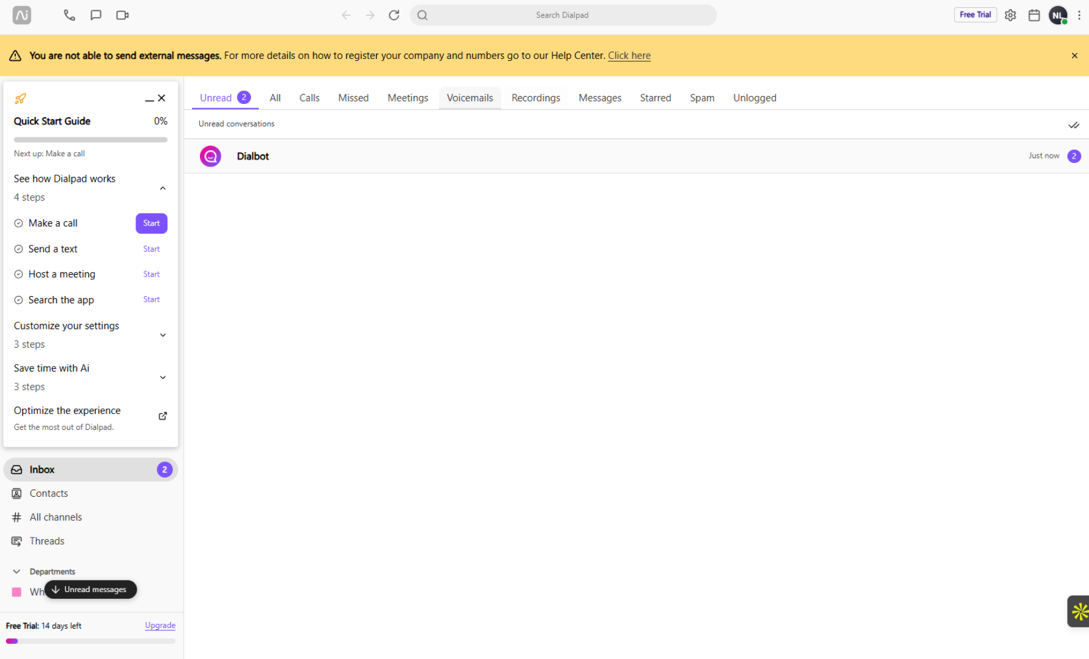Screen dimensions: 1089x659
Task: Minimize the Quick Start Guide panel
Action: (x=149, y=98)
